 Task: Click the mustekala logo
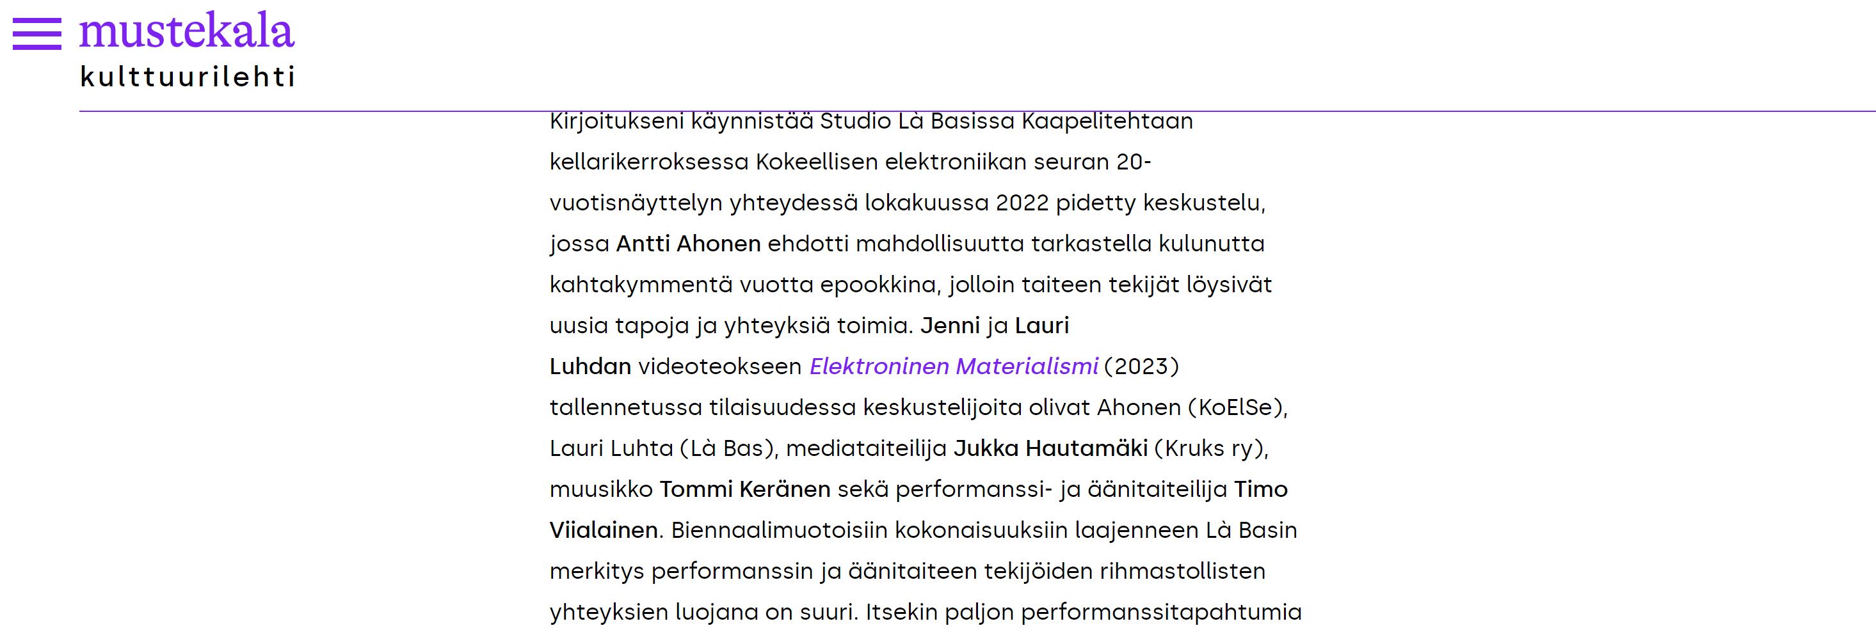coord(187,31)
